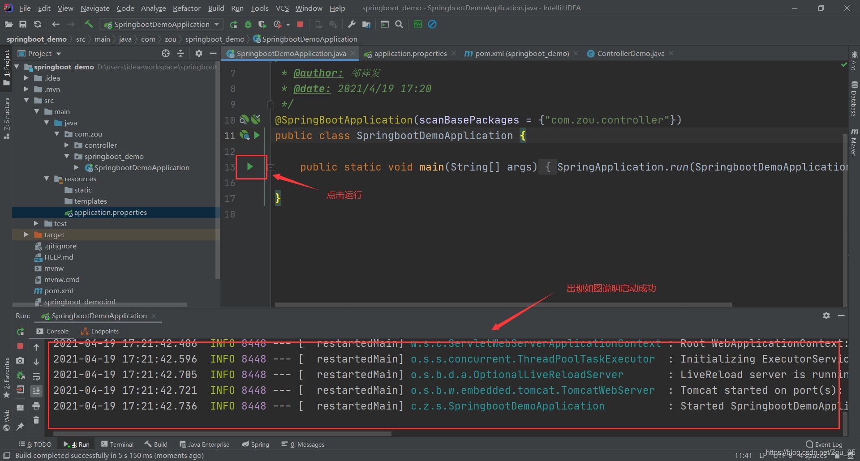Viewport: 860px width, 461px height.
Task: Enable scroll to end in console output
Action: click(36, 390)
